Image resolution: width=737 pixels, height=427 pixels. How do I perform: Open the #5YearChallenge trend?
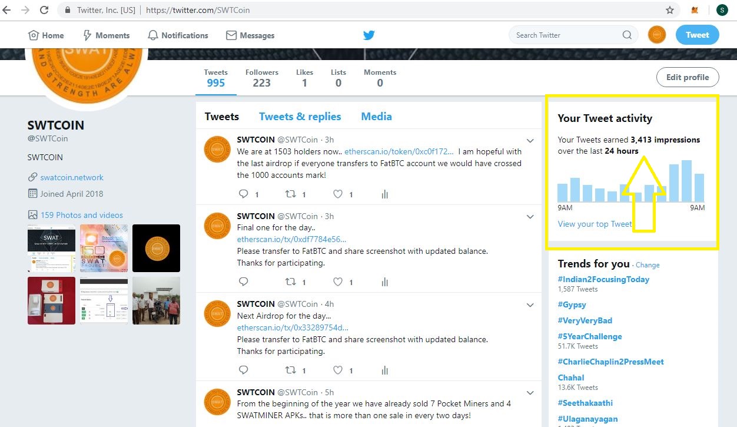(x=590, y=336)
